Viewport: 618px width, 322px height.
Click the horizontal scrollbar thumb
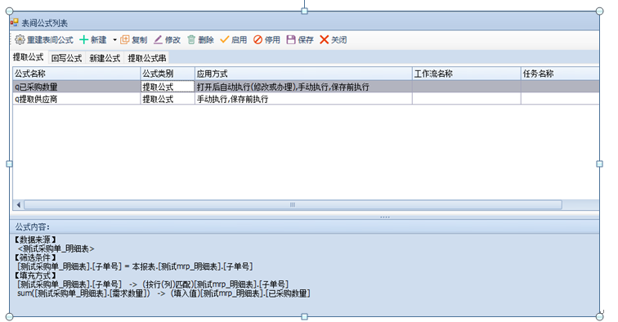point(293,204)
